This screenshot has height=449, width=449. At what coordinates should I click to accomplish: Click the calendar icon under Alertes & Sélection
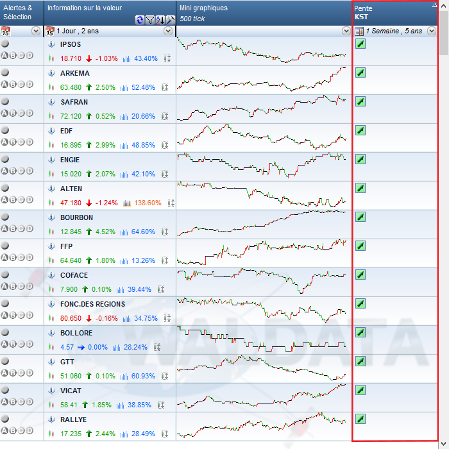(5, 31)
